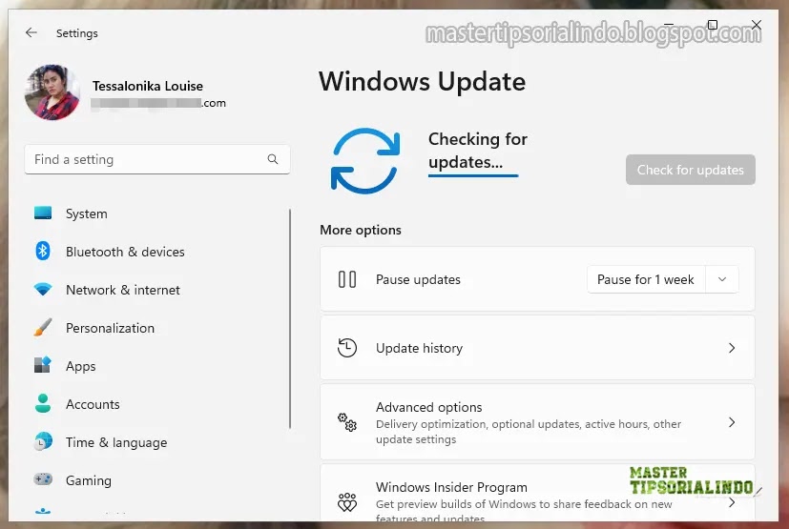Image resolution: width=789 pixels, height=529 pixels.
Task: Click Checking for updates status text
Action: pyautogui.click(x=478, y=151)
